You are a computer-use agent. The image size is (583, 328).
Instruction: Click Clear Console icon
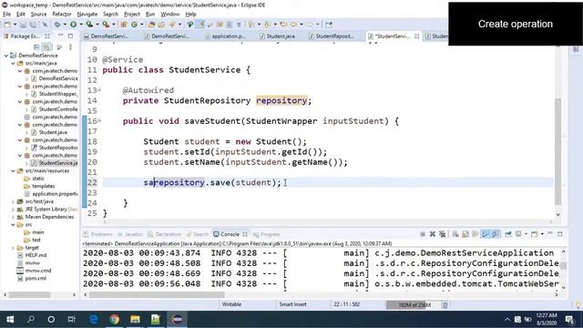point(455,234)
